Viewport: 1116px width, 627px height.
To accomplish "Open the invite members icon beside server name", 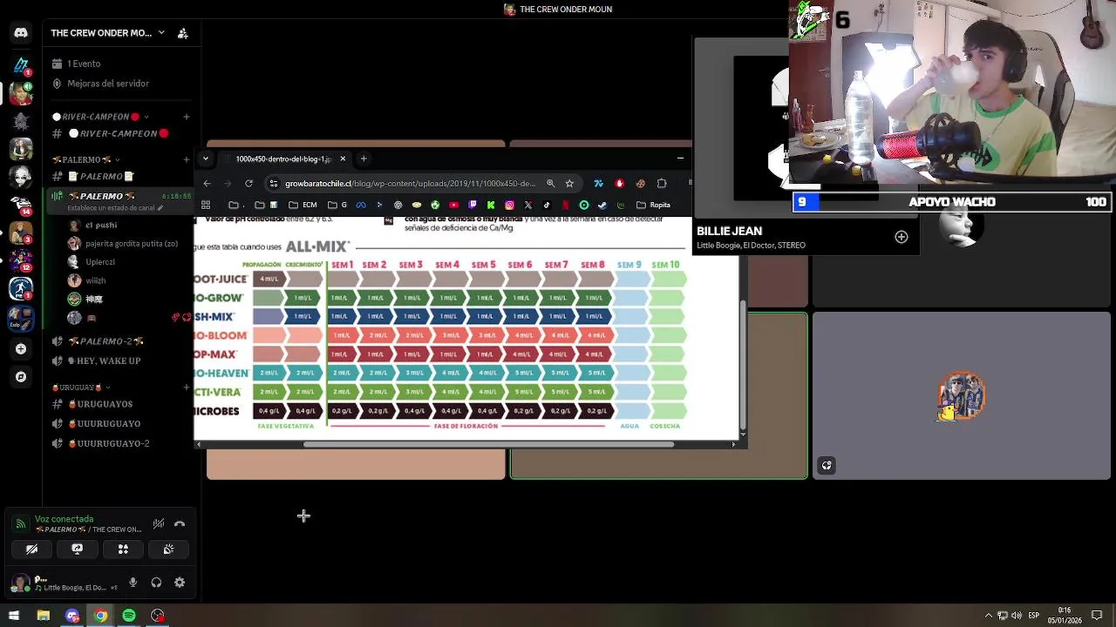I will 182,33.
